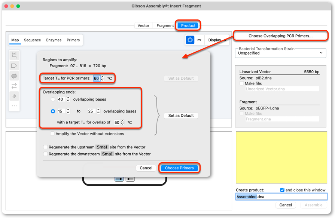This screenshot has height=218, width=335.
Task: Toggle Make file for Linearized Vector
Action: pyautogui.click(x=242, y=83)
